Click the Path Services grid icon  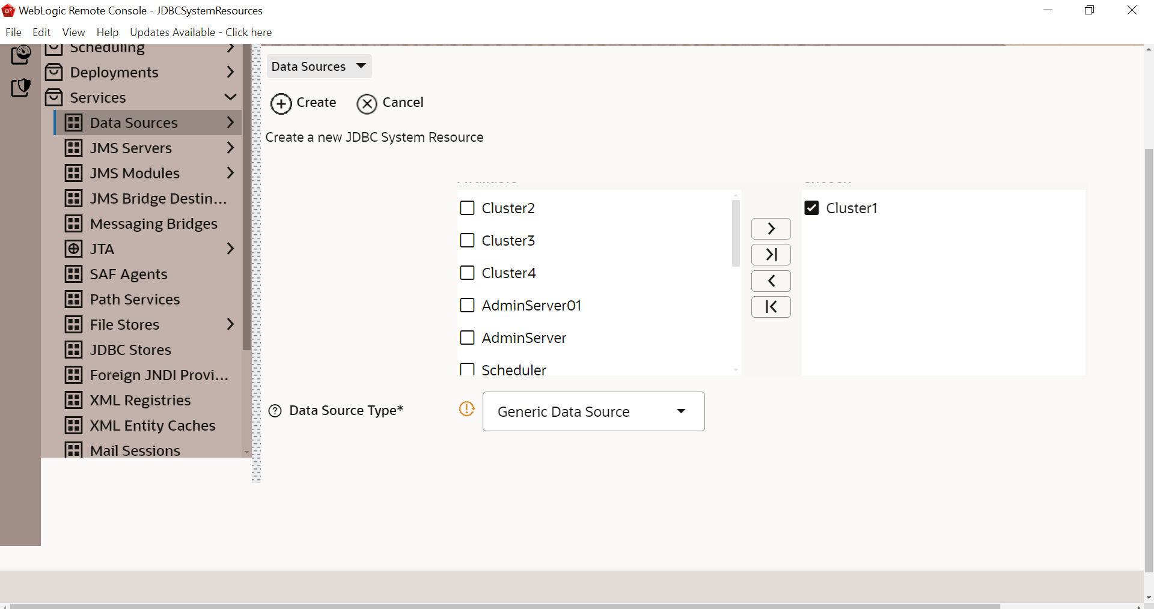coord(74,299)
